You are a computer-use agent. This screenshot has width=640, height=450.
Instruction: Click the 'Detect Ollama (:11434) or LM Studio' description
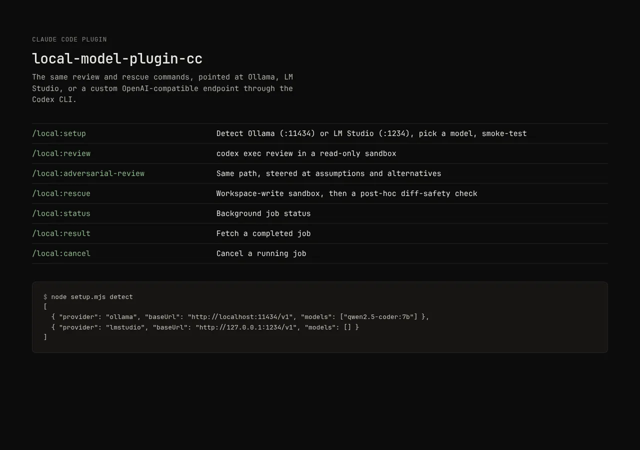[x=371, y=133]
